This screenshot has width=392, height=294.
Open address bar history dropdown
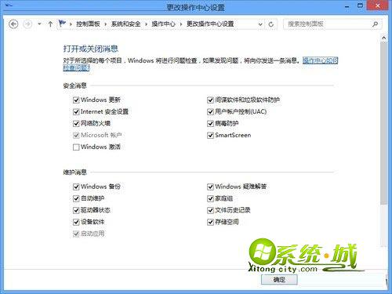click(260, 24)
